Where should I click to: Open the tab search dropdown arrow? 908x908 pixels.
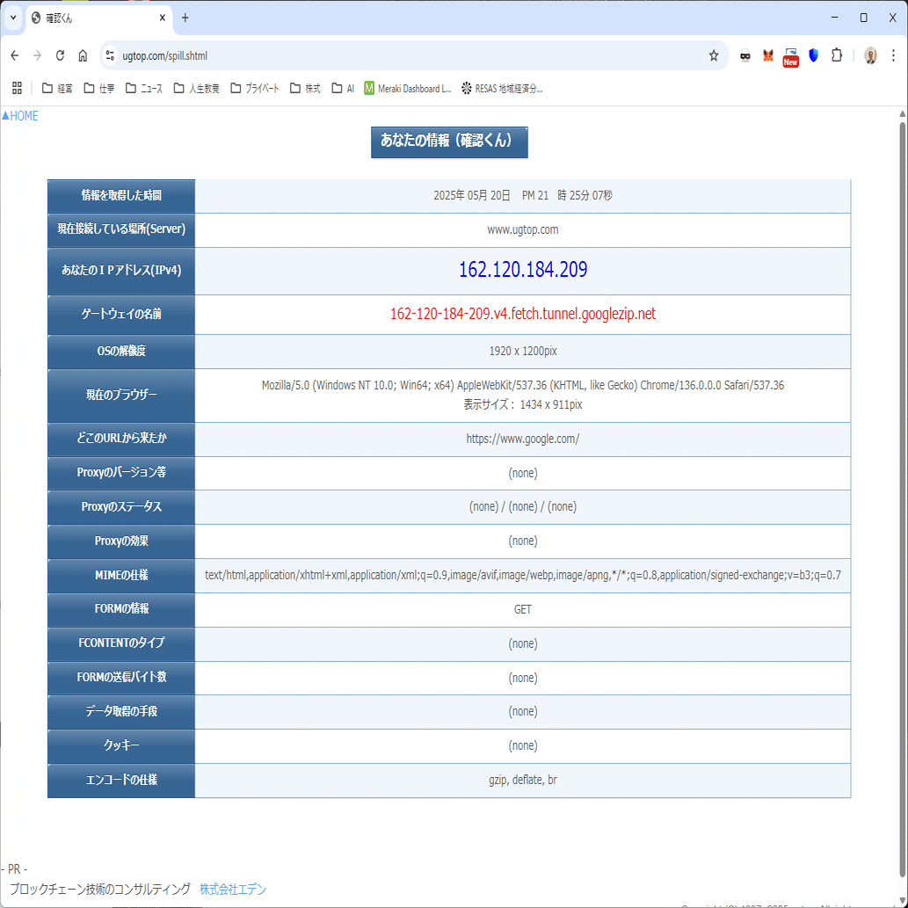pyautogui.click(x=13, y=18)
